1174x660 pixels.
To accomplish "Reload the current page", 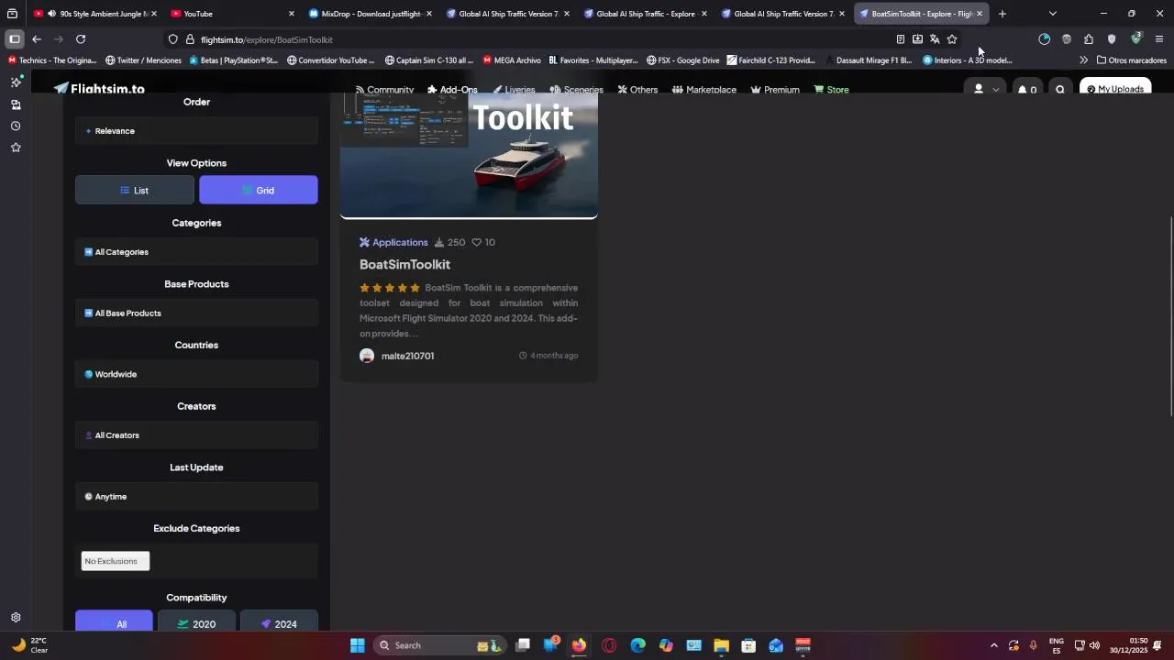I will (81, 39).
